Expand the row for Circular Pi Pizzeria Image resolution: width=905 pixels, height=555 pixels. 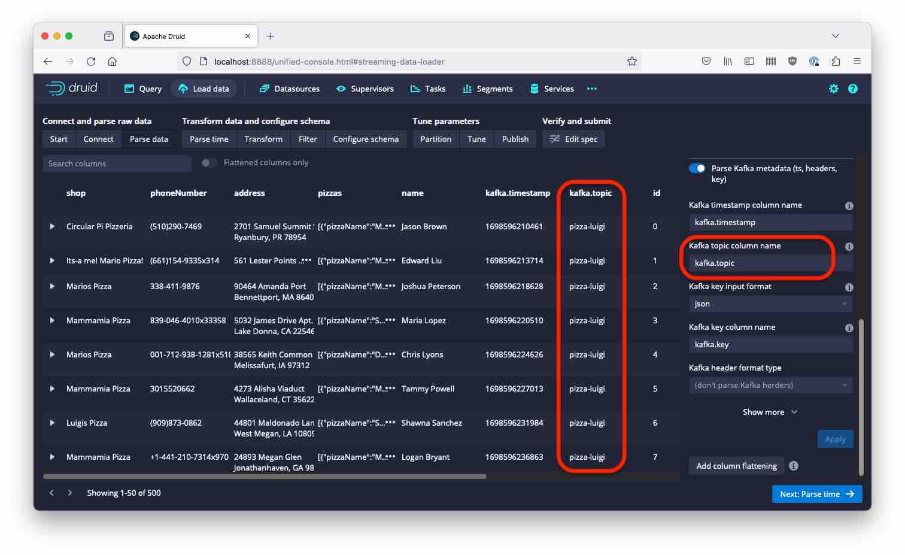(x=51, y=226)
